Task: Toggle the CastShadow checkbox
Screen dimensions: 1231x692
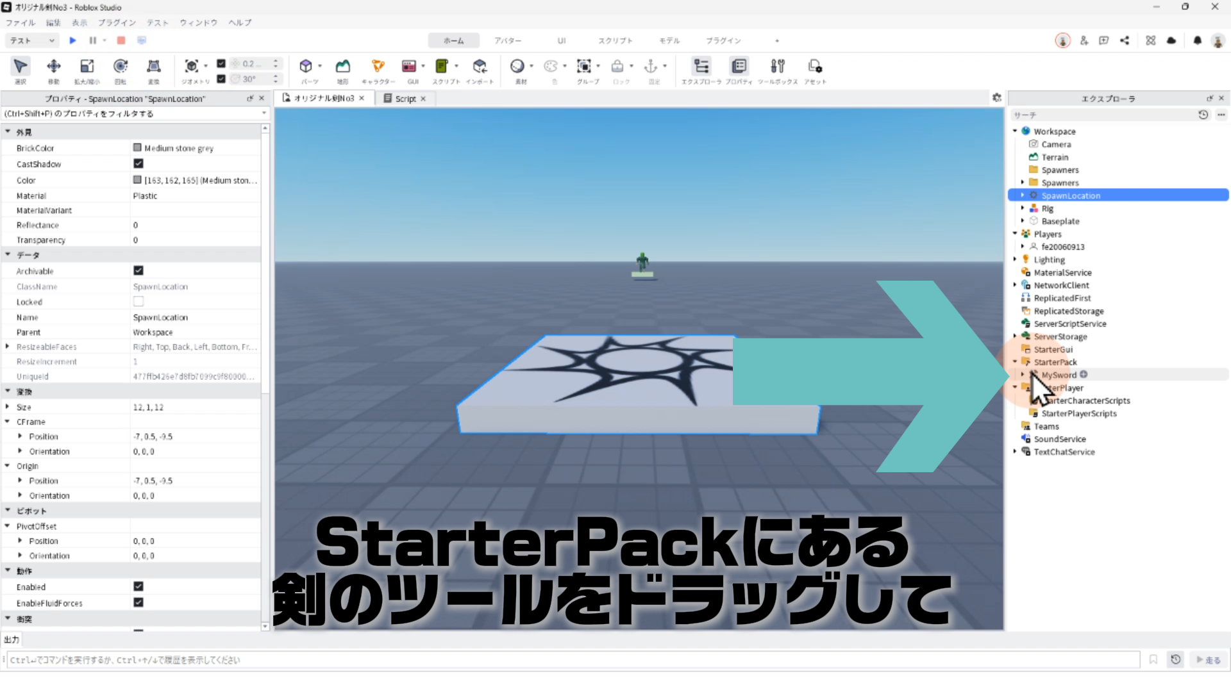Action: pos(138,164)
